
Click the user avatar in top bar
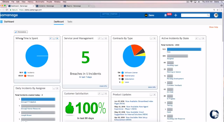(216, 15)
